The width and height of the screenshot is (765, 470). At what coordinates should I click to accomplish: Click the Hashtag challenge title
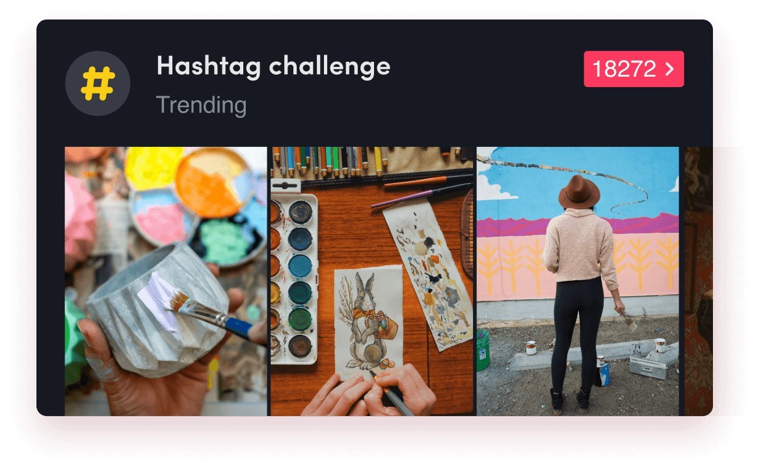pyautogui.click(x=273, y=66)
